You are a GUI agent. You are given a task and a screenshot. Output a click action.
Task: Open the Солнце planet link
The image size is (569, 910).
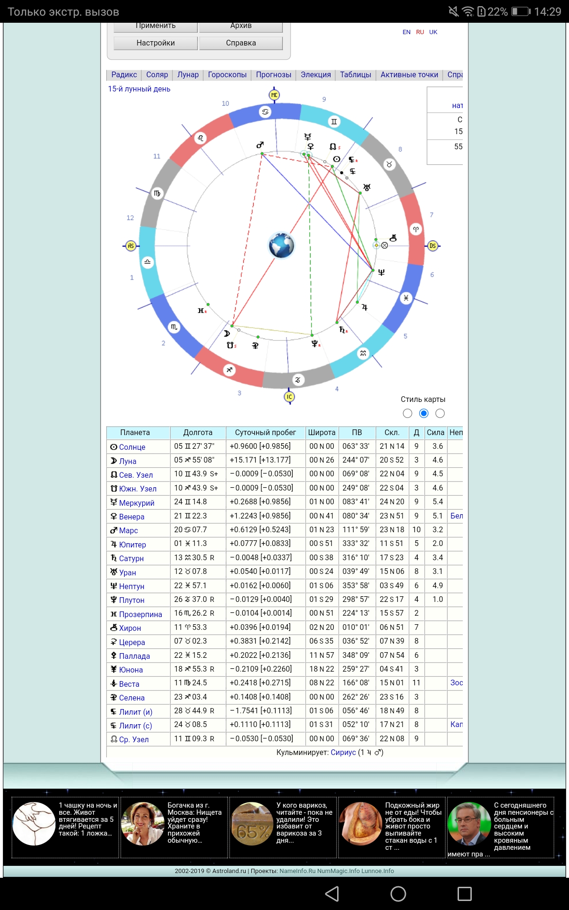[x=132, y=447]
